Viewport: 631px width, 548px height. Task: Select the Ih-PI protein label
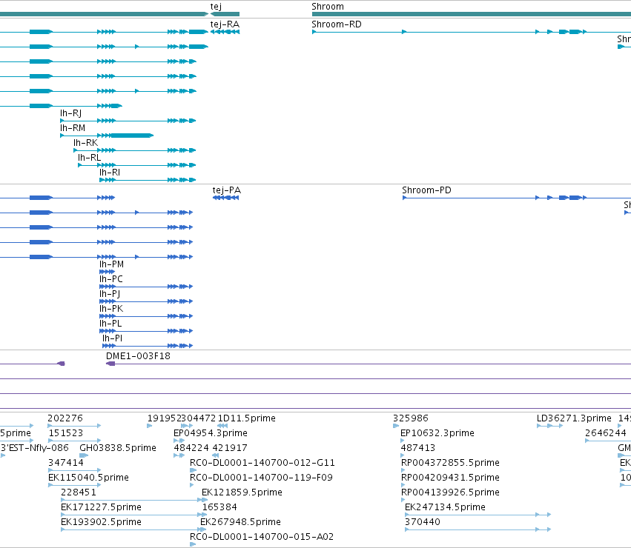coord(112,338)
